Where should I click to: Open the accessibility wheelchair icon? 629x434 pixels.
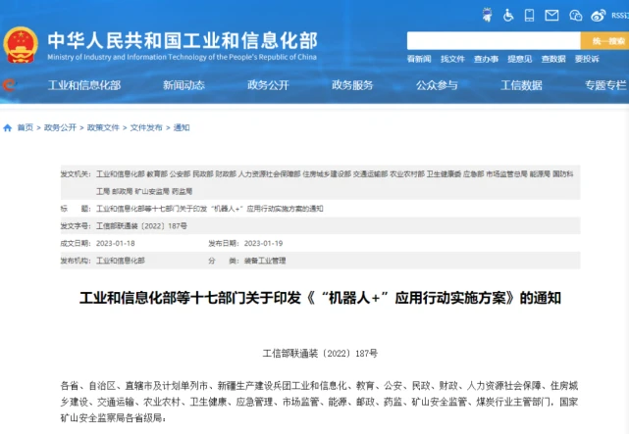(x=509, y=16)
